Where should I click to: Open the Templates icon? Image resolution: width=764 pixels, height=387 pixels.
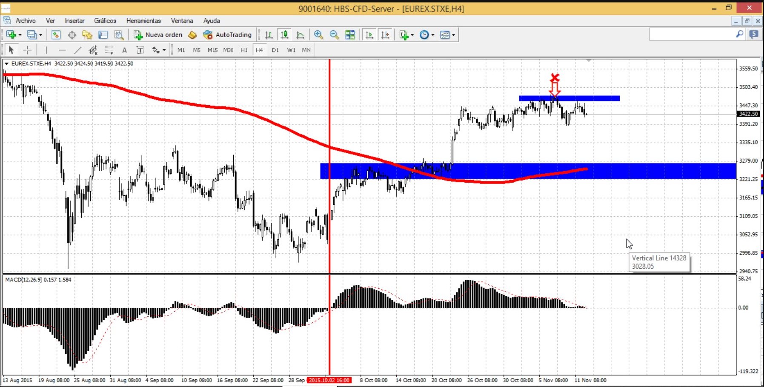pyautogui.click(x=445, y=35)
